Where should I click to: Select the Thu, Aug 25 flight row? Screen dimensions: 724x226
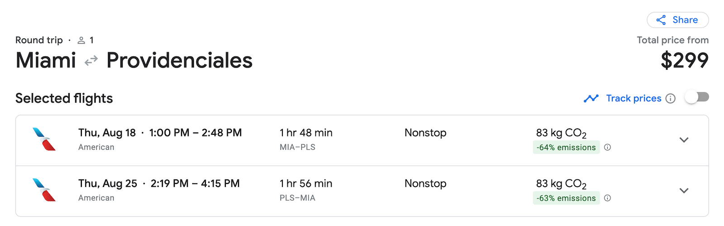362,191
